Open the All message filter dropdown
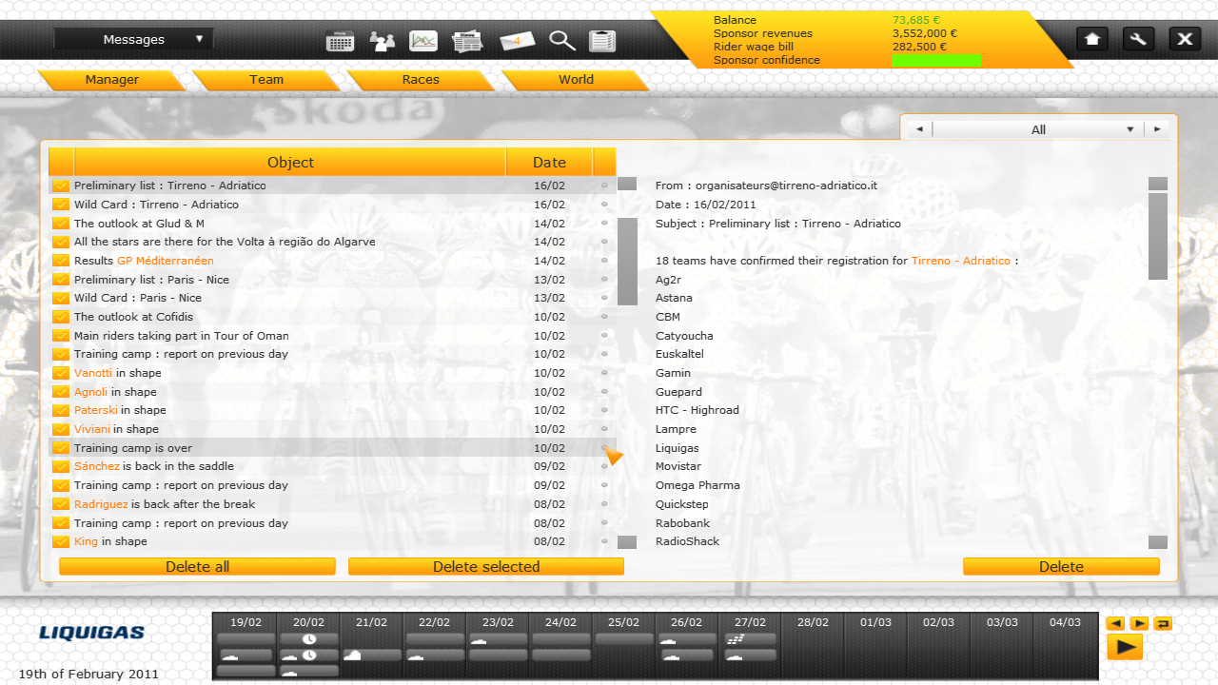This screenshot has height=685, width=1218. coord(1038,129)
